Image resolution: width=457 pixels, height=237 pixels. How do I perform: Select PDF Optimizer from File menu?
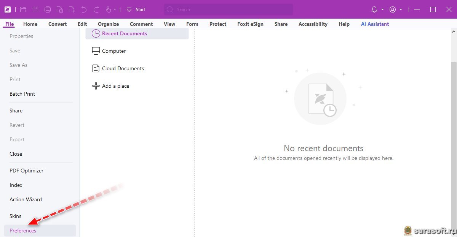point(26,171)
